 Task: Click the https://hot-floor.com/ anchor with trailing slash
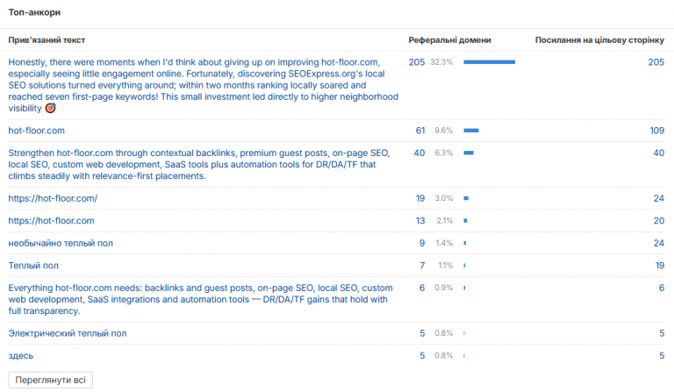click(x=53, y=198)
